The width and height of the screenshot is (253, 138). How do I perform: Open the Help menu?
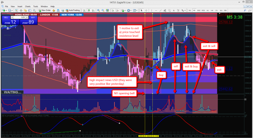coord(52,6)
